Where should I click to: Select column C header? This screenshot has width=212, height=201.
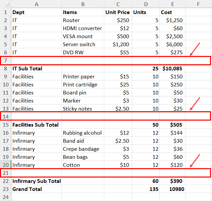[x=118, y=4]
